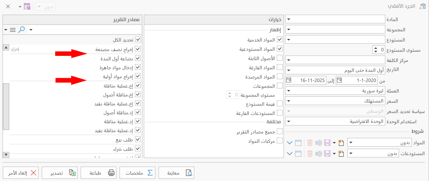Enable المستودعات الفارغة checkbox
This screenshot has height=181, width=429.
280,113
